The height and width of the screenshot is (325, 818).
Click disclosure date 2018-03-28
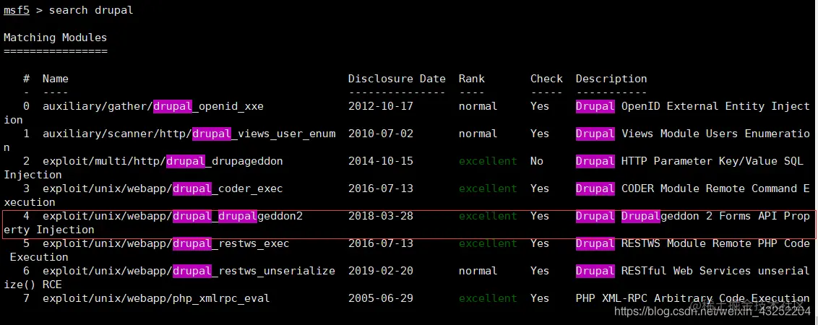click(x=381, y=216)
